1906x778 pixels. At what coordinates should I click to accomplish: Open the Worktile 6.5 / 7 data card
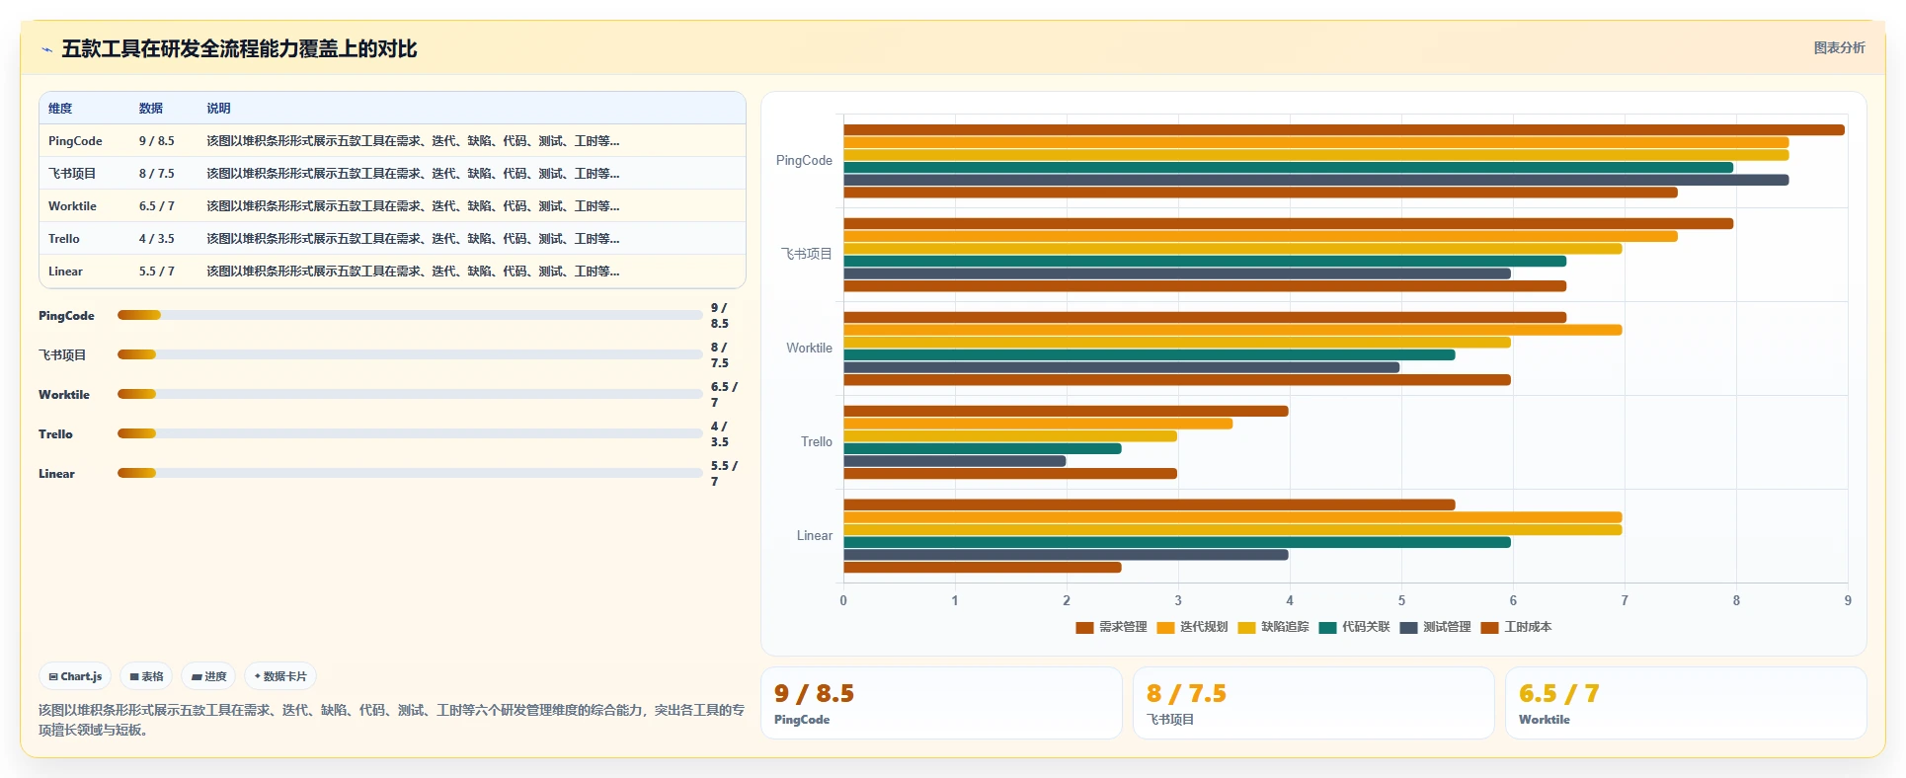(x=1686, y=703)
